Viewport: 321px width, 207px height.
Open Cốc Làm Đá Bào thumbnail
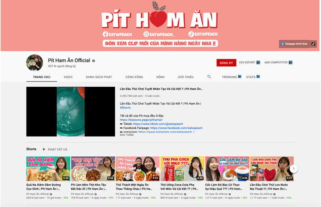coord(227,169)
